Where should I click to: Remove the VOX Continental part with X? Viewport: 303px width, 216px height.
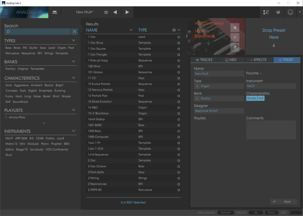235,37
